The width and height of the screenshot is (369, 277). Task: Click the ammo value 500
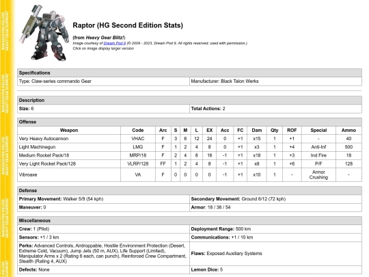[348, 147]
